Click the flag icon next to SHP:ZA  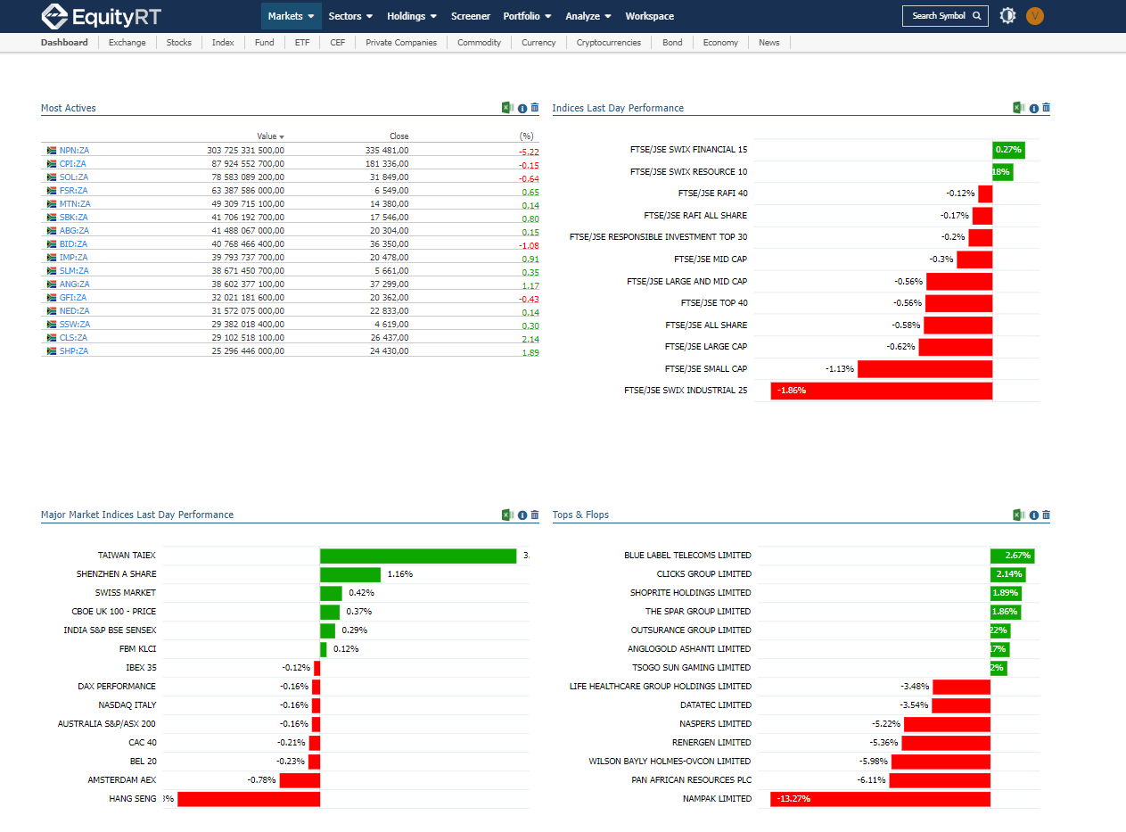click(x=52, y=351)
